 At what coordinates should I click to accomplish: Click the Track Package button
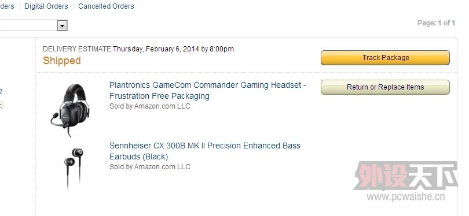point(385,58)
